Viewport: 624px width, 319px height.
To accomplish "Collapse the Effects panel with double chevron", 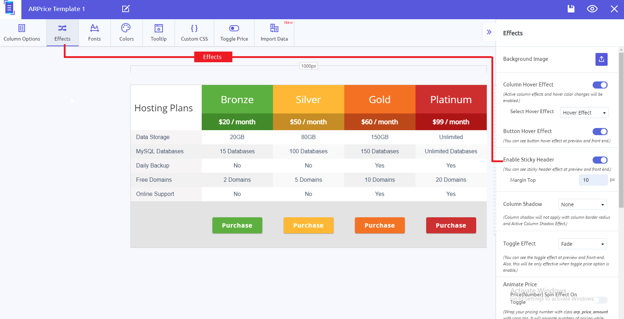I will pyautogui.click(x=489, y=32).
